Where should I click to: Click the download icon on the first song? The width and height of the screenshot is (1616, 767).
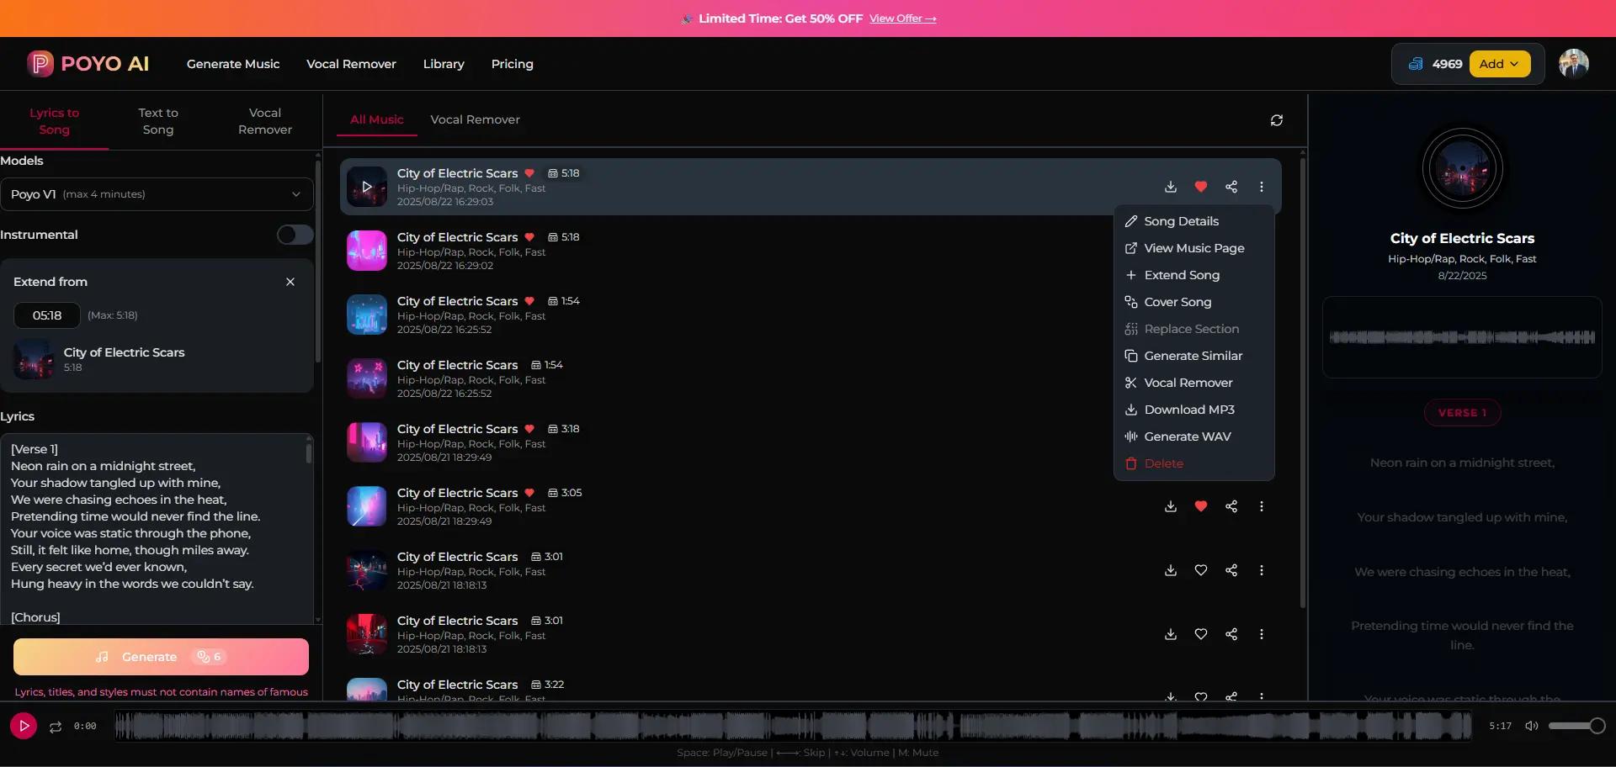pos(1170,187)
